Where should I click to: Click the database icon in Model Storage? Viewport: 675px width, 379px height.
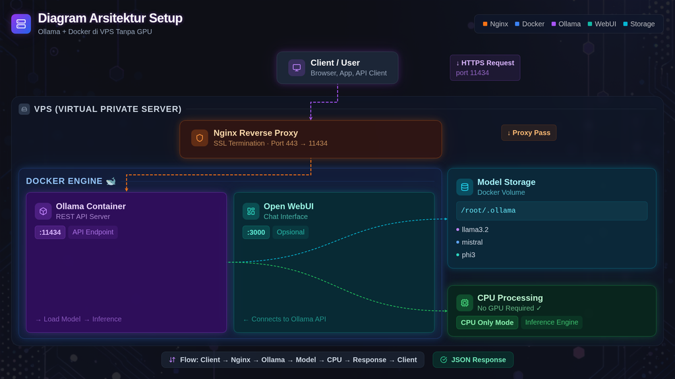tap(465, 187)
